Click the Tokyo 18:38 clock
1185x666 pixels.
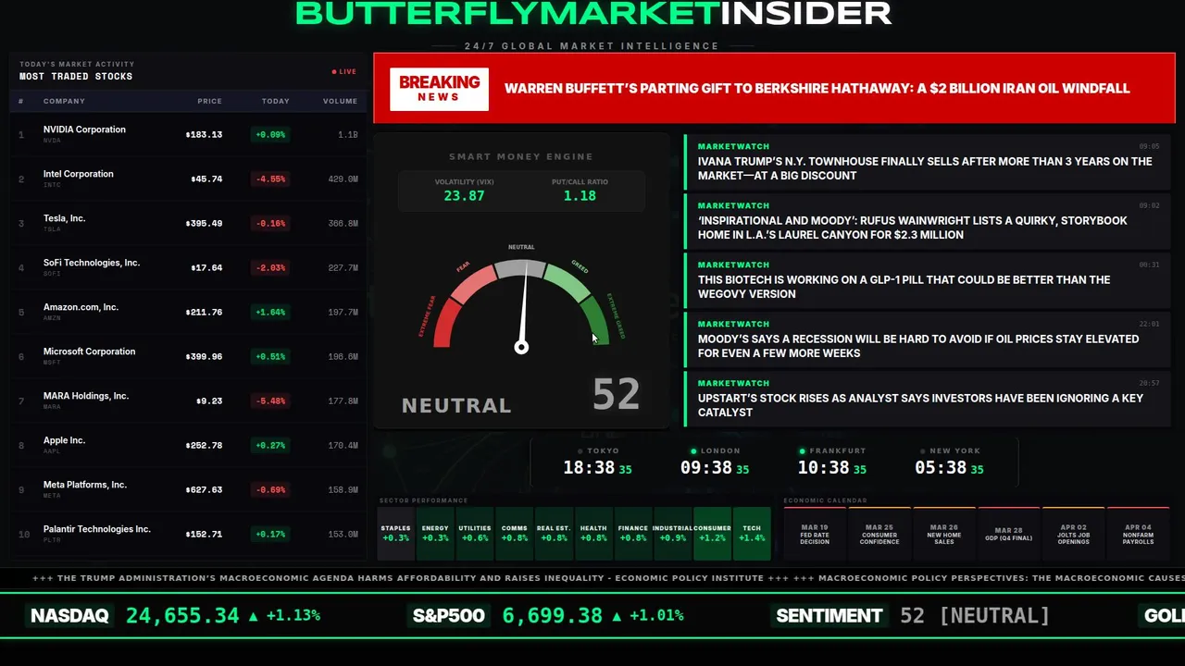pyautogui.click(x=597, y=468)
